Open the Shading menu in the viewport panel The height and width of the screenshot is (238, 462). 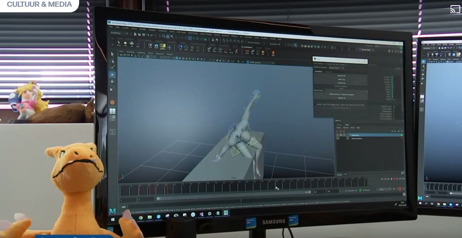coord(130,52)
